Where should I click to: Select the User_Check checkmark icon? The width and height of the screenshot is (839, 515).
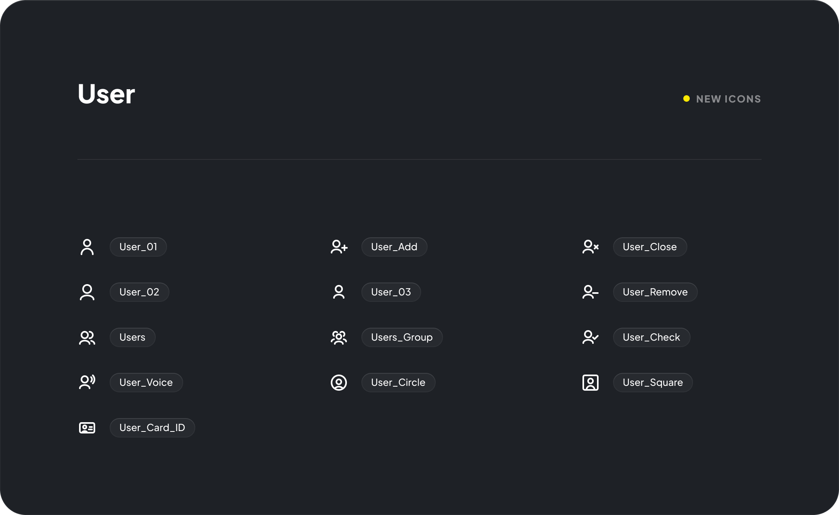tap(591, 337)
